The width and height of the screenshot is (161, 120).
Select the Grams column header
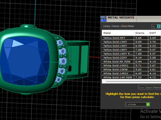[141, 33]
